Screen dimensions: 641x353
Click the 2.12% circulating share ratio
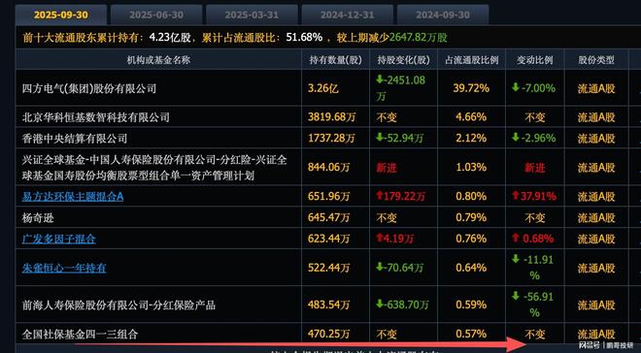coord(471,139)
